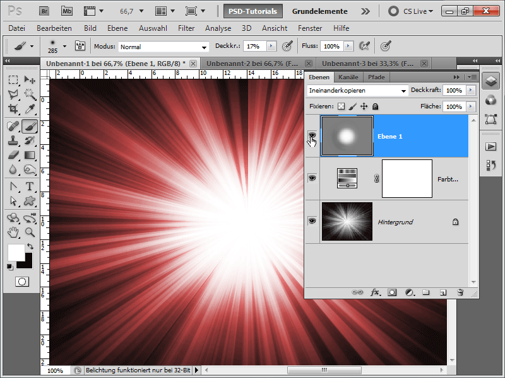Select the Gradient tool
Viewport: 505px width, 378px height.
[x=30, y=155]
